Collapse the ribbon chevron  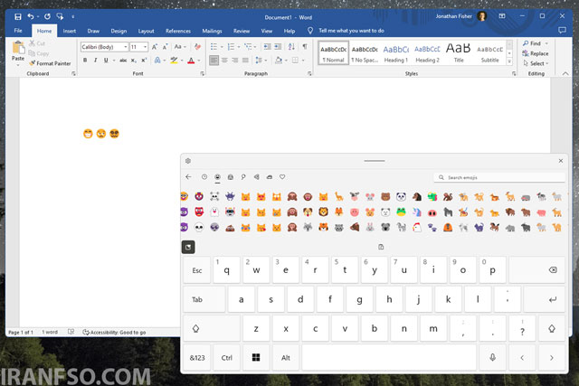pos(565,74)
